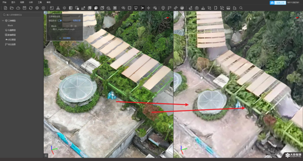Click the sun lighting icon

point(64,8)
